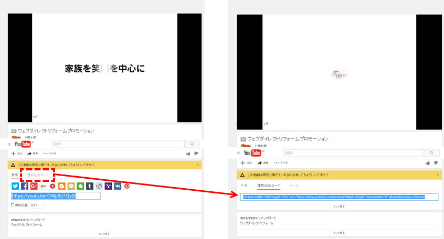Share to goo in left panel
The height and width of the screenshot is (239, 444).
coord(44,186)
